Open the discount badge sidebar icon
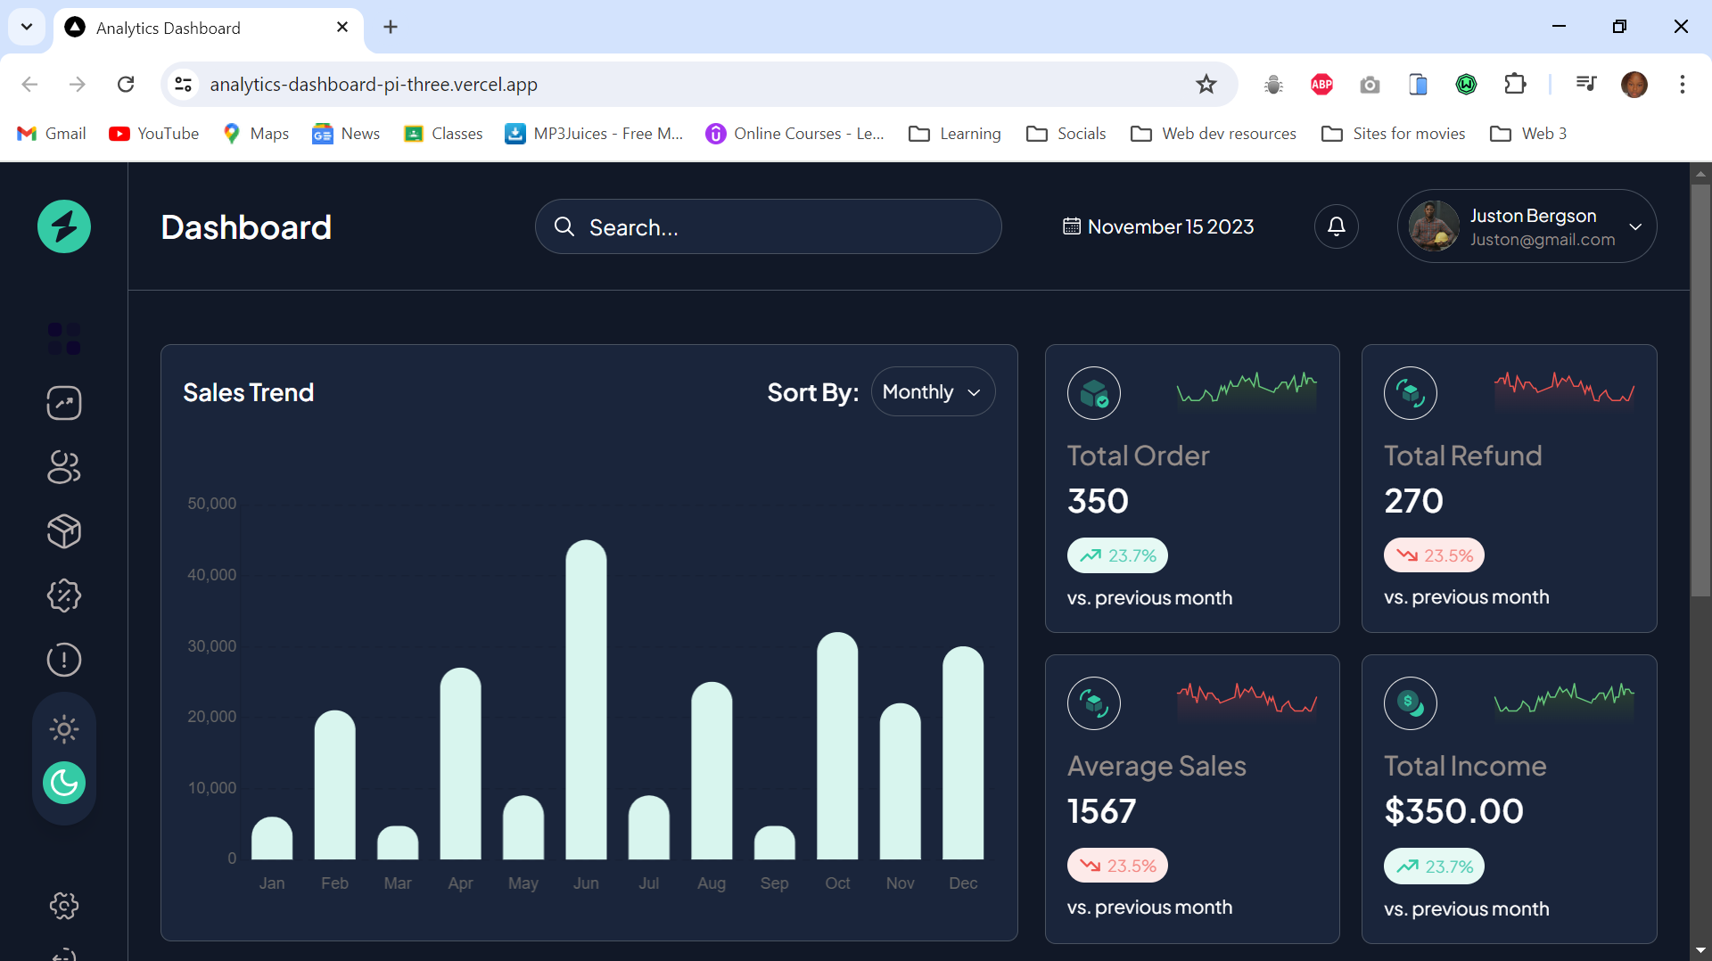This screenshot has height=961, width=1712. [64, 595]
